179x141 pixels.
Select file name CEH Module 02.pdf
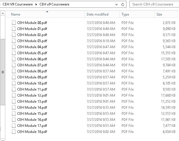(x=32, y=35)
